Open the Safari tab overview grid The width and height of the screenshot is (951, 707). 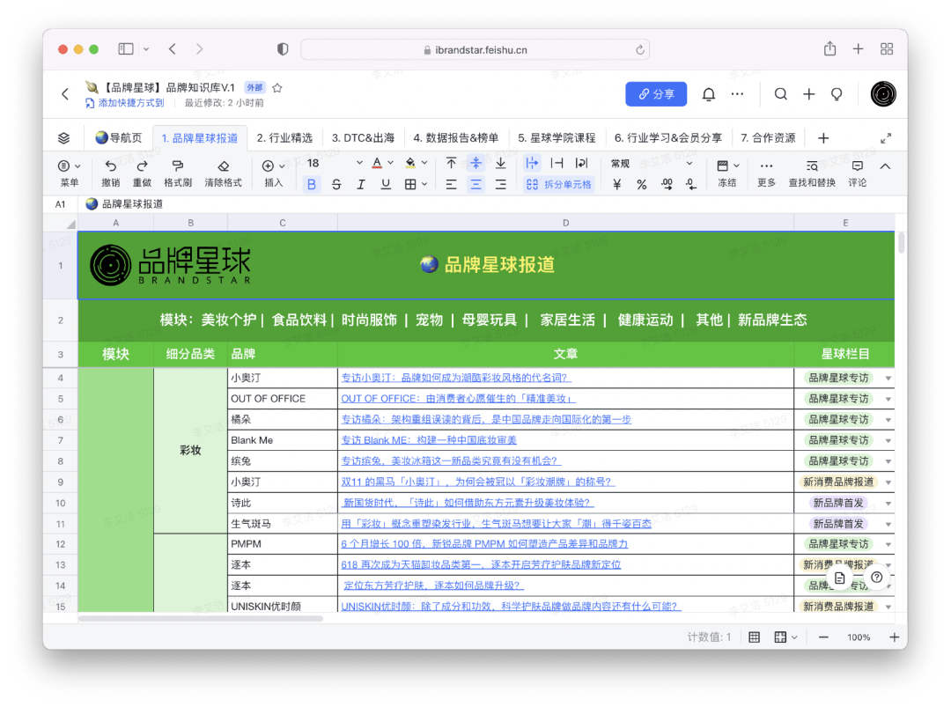tap(887, 49)
